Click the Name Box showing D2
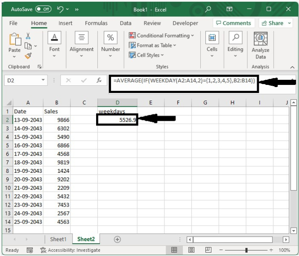The height and width of the screenshot is (256, 299). pos(22,80)
